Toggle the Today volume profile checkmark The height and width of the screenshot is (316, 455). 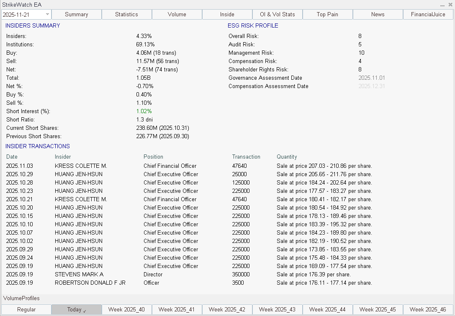point(76,309)
